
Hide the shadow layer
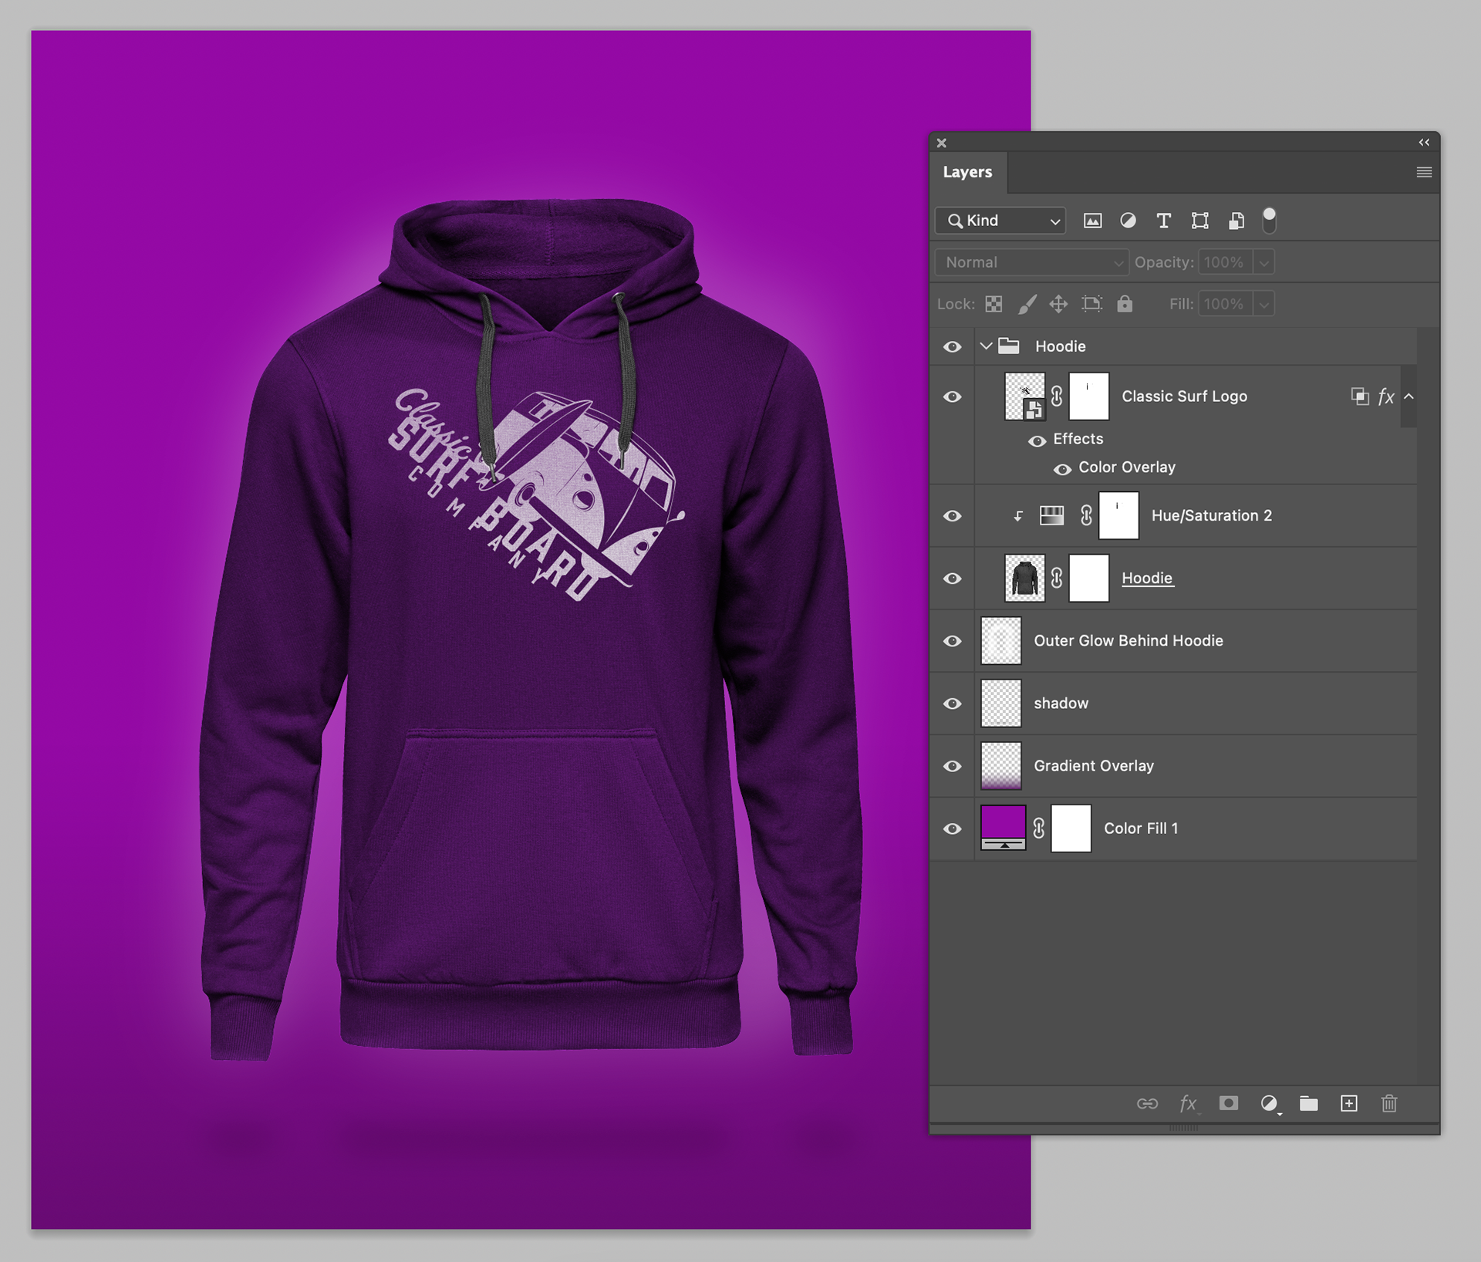(x=953, y=704)
